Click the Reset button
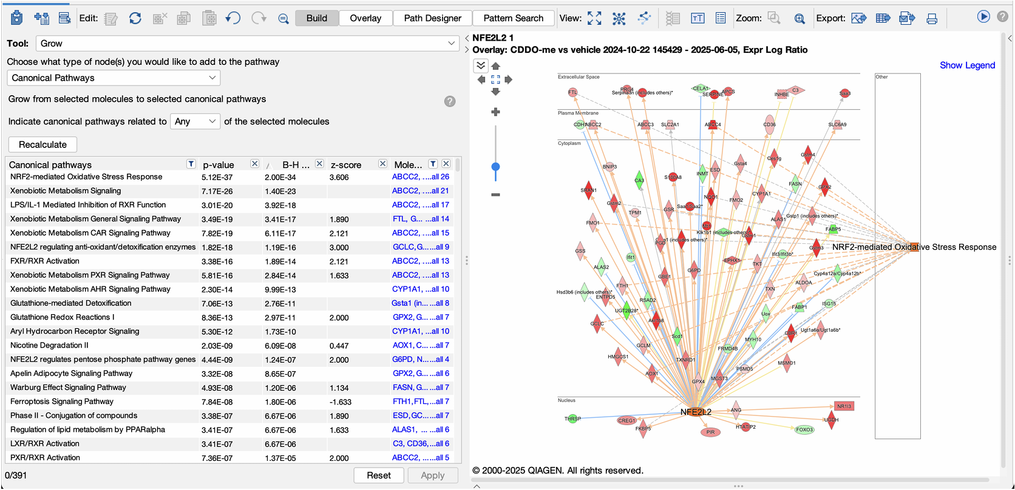The height and width of the screenshot is (490, 1015). [x=379, y=475]
